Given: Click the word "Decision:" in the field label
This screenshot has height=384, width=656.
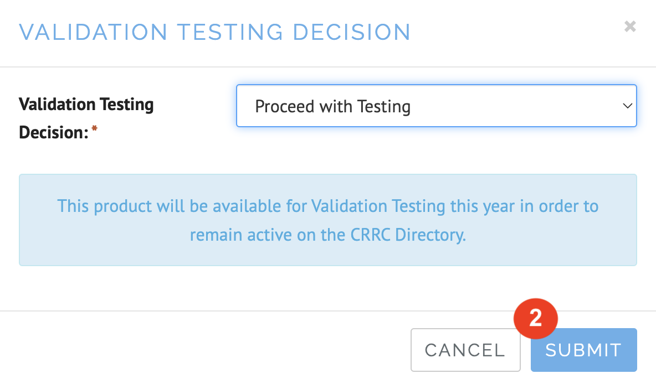Looking at the screenshot, I should [54, 133].
